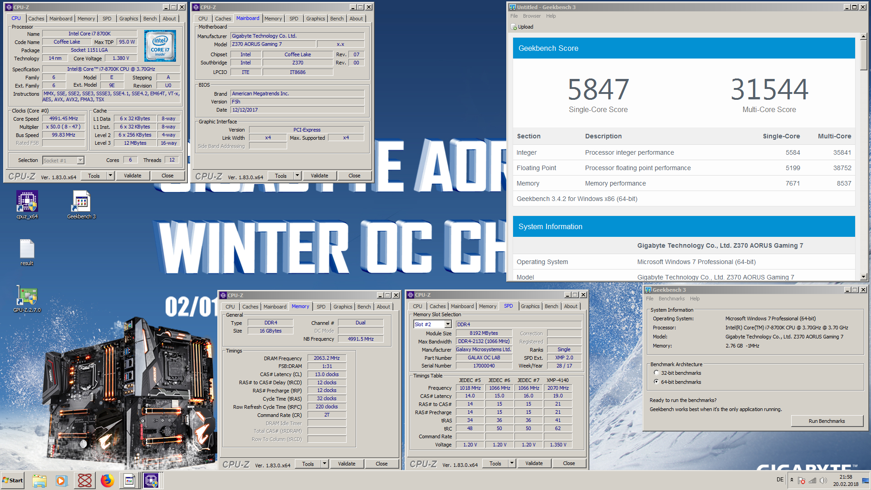Open Memory tab in the SPD window

488,306
